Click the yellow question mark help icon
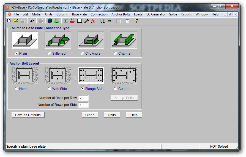Viewport: 246px width, 157px height. click(x=136, y=21)
